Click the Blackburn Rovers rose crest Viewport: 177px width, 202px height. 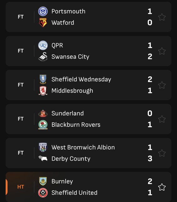coord(43,125)
